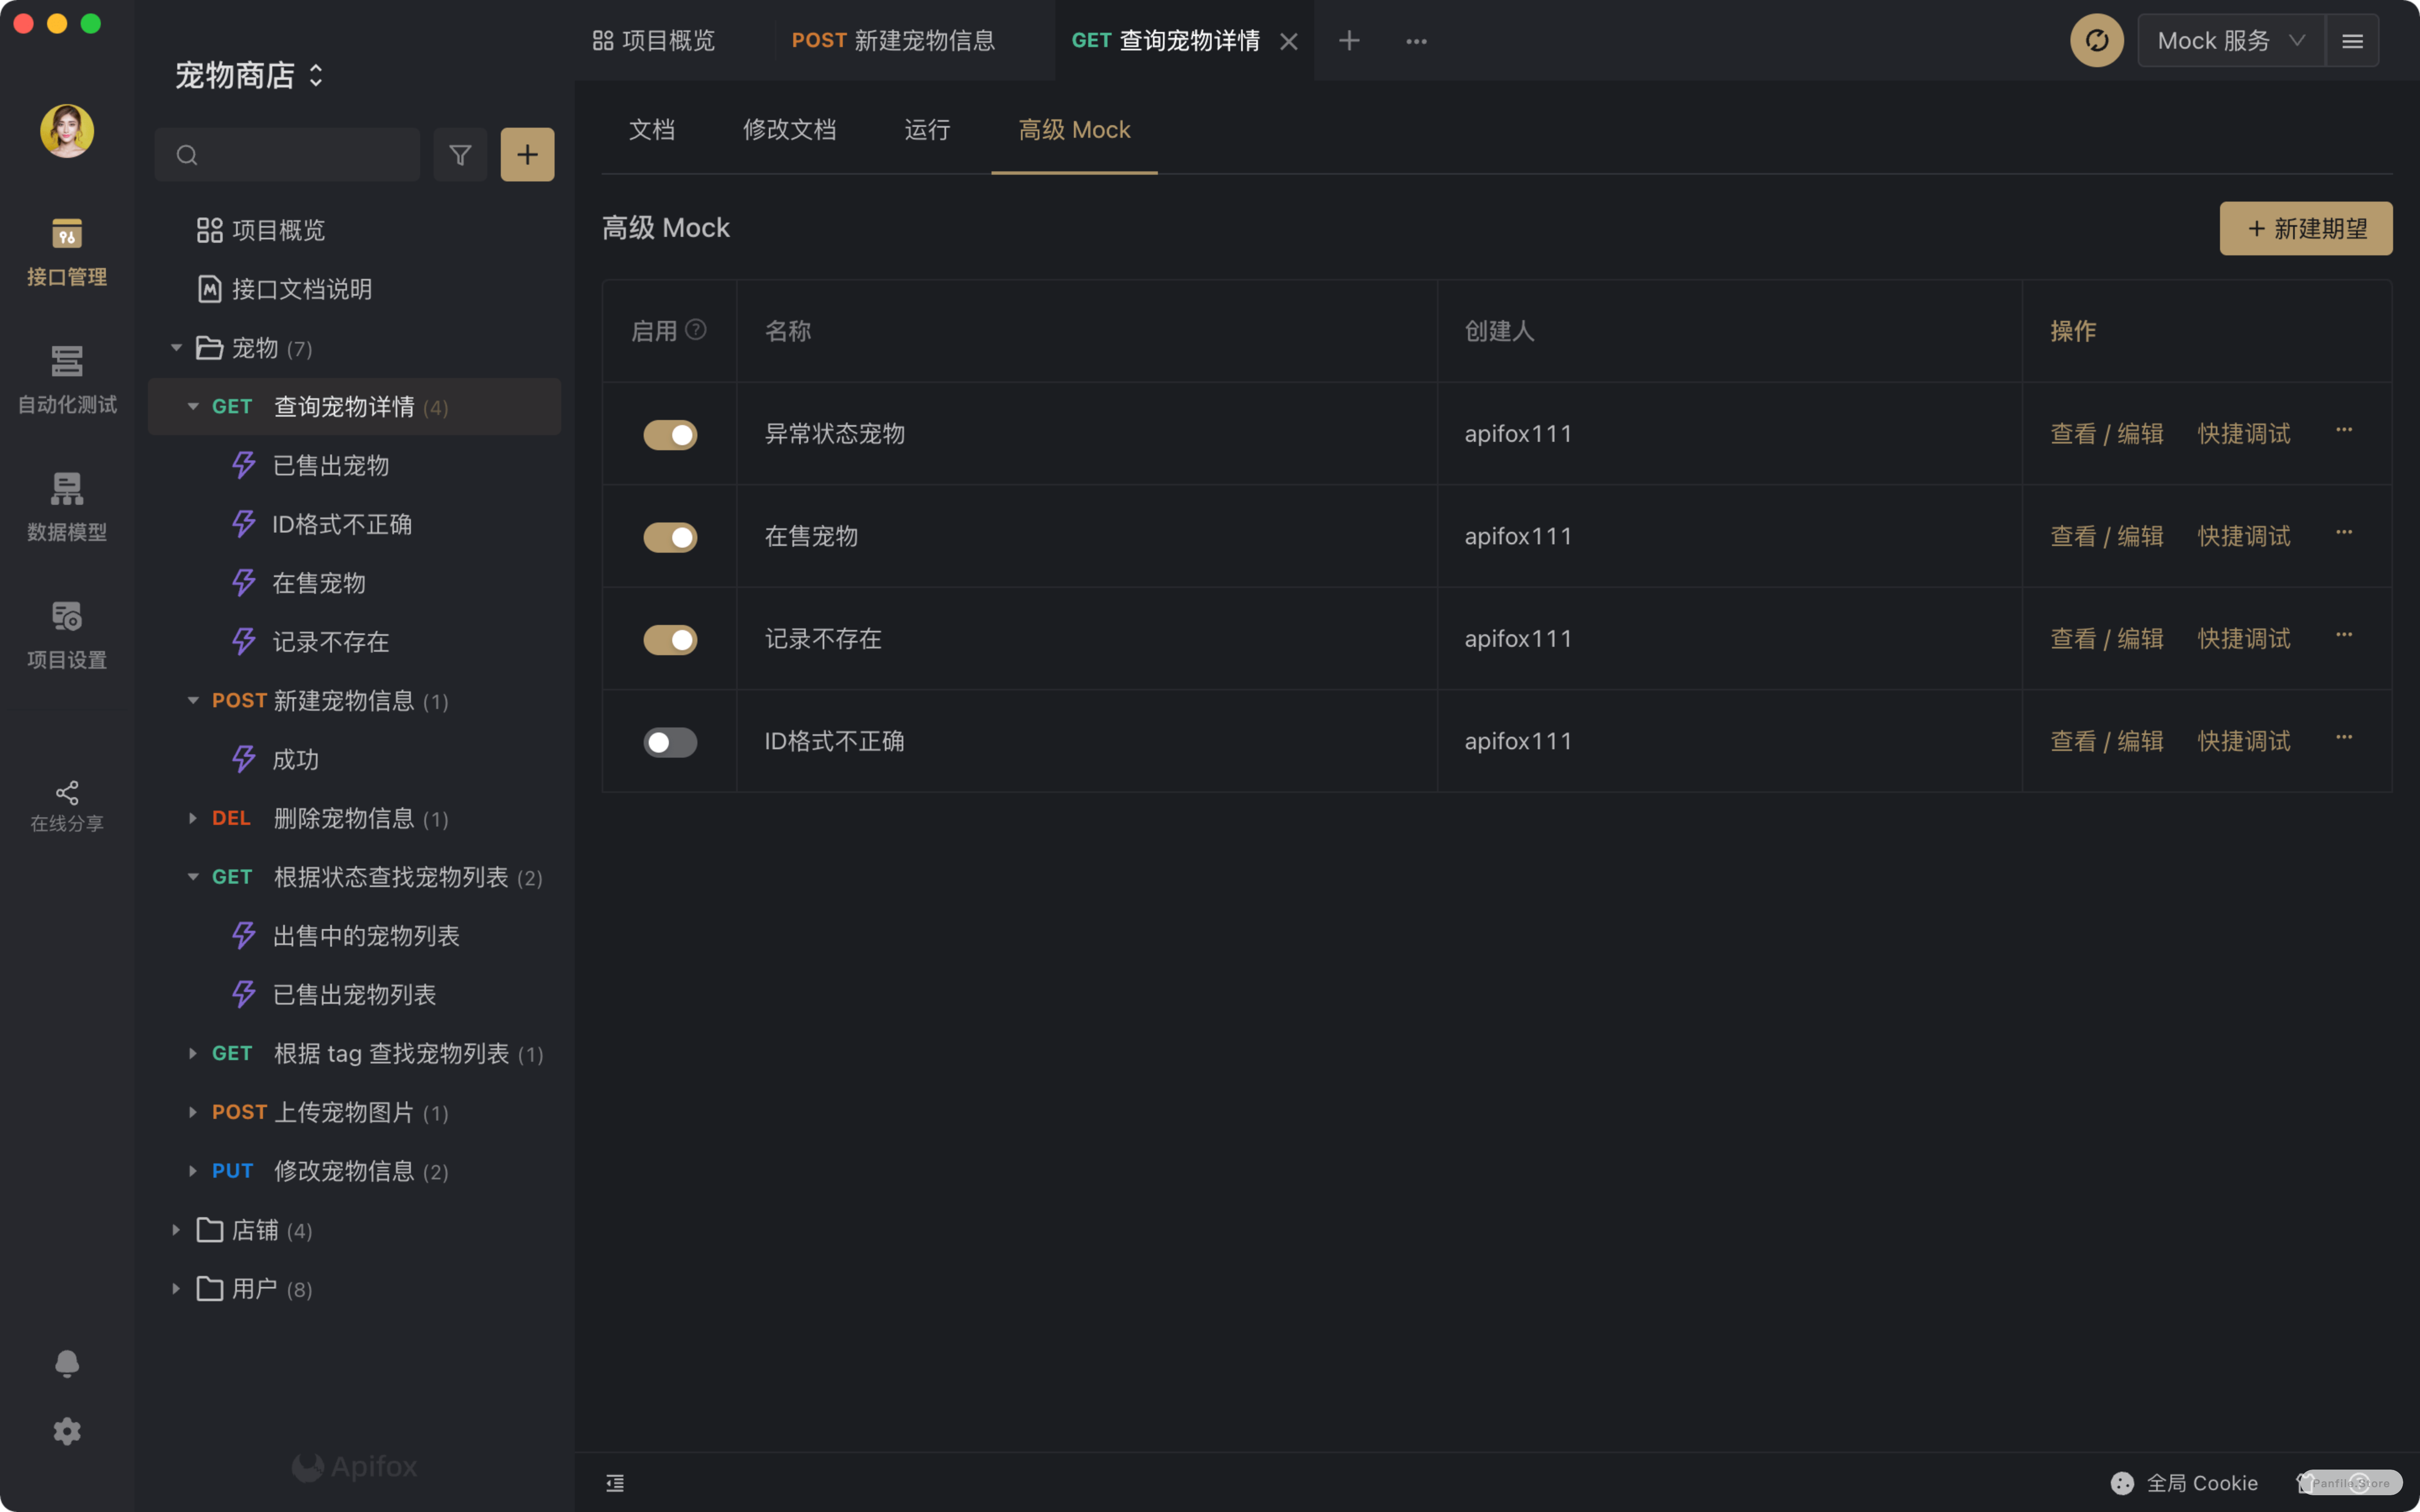Click the filter funnel icon
This screenshot has width=2420, height=1512.
(460, 155)
